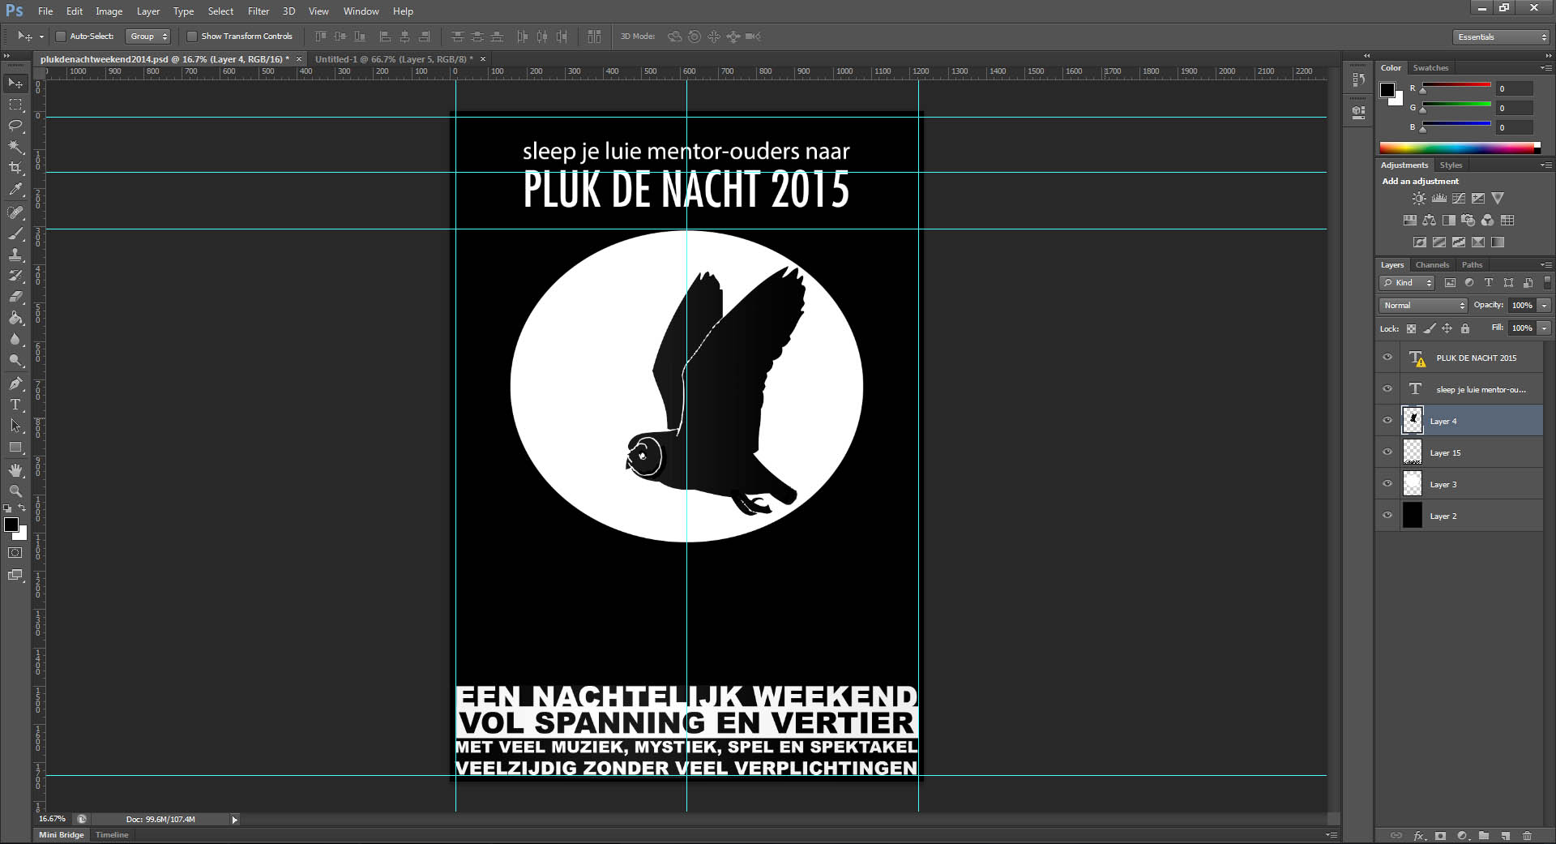Viewport: 1556px width, 844px height.
Task: Select the Path Selection tool
Action: coord(15,425)
